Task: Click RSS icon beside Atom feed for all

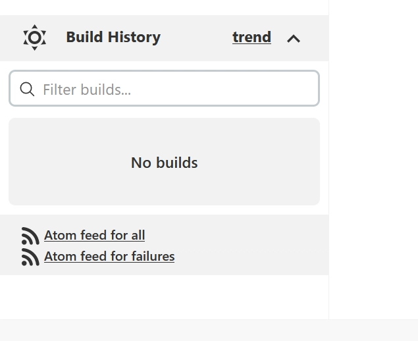Action: coord(30,236)
